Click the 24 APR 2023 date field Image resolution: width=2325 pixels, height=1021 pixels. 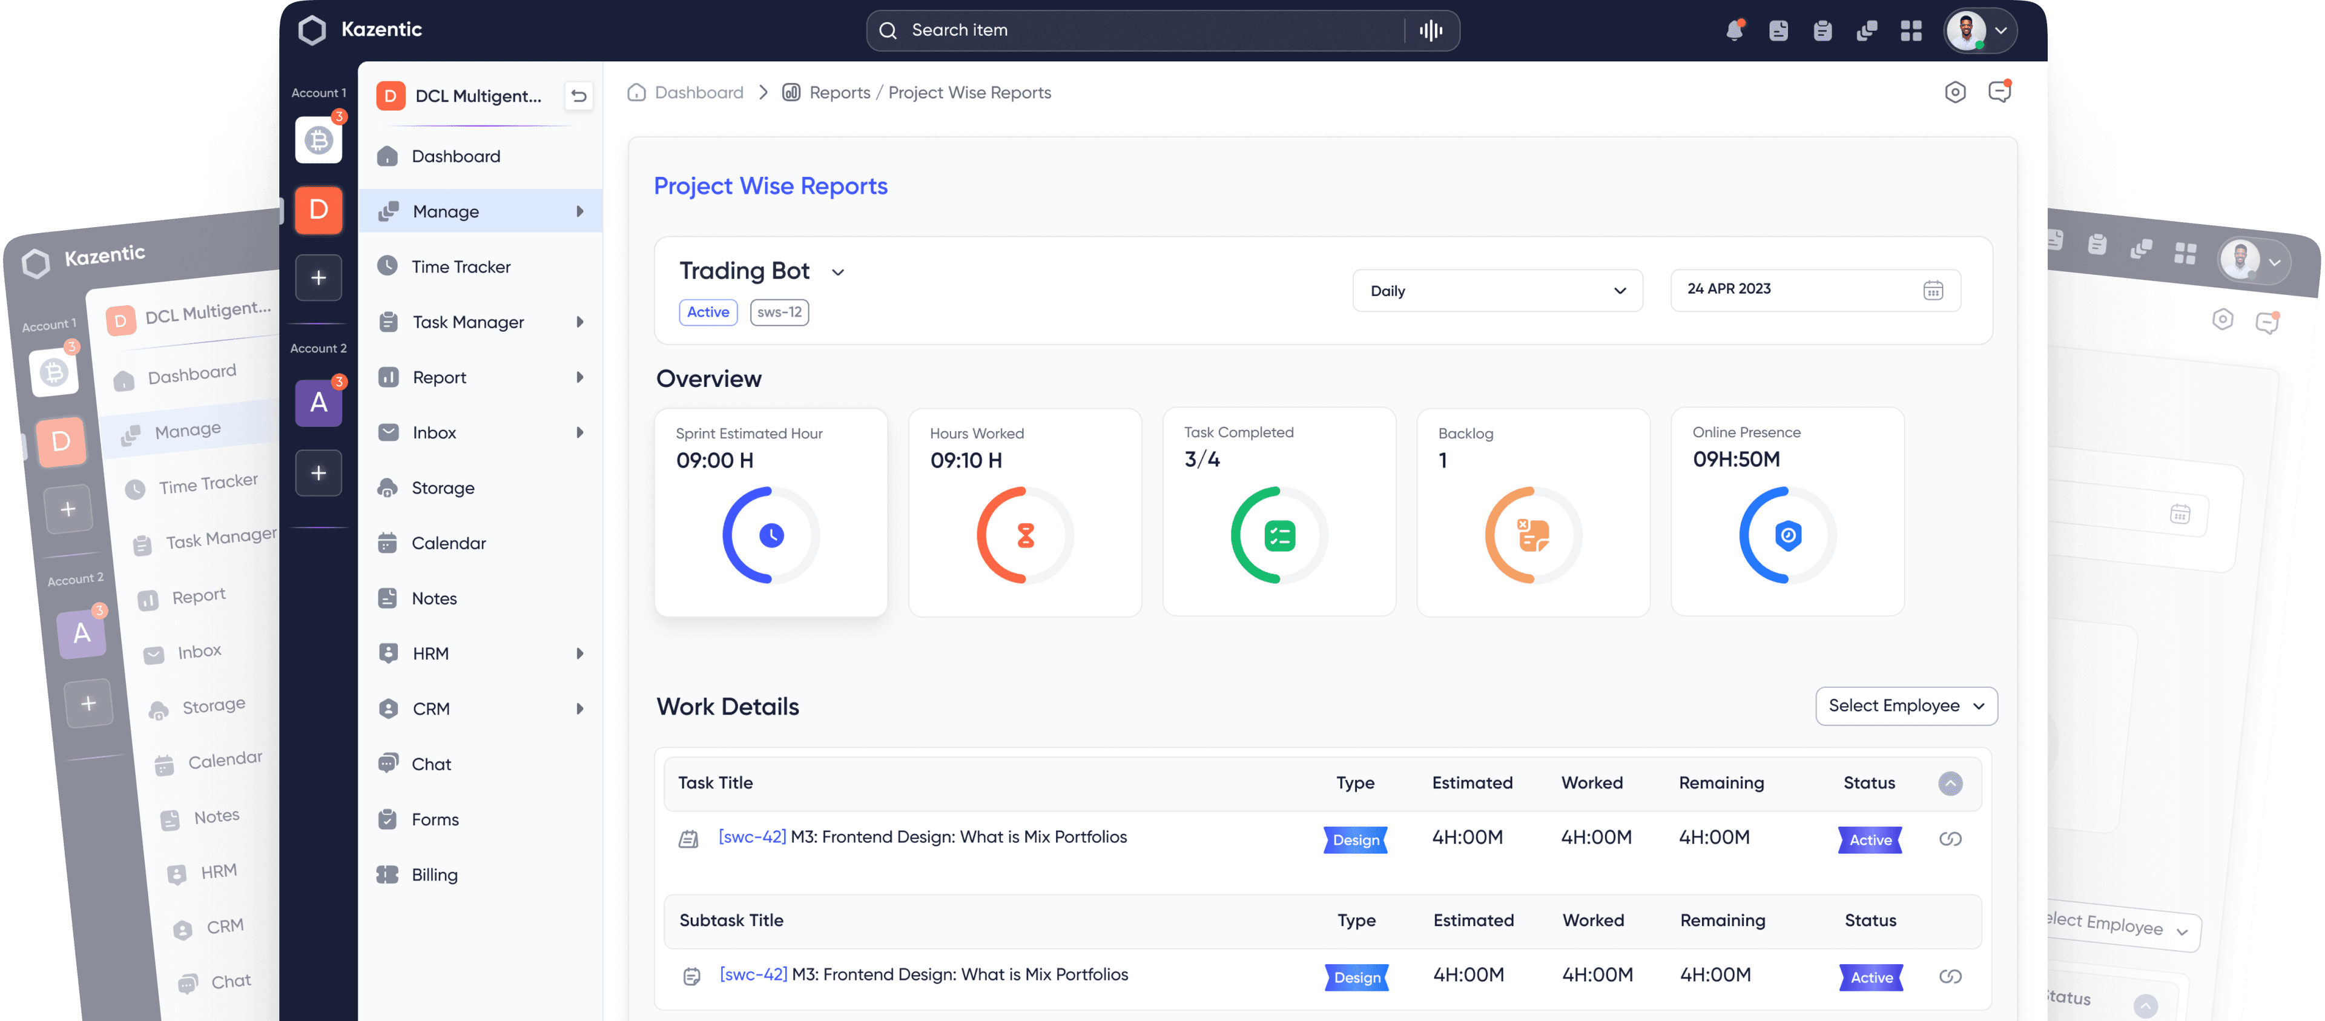[x=1815, y=290]
